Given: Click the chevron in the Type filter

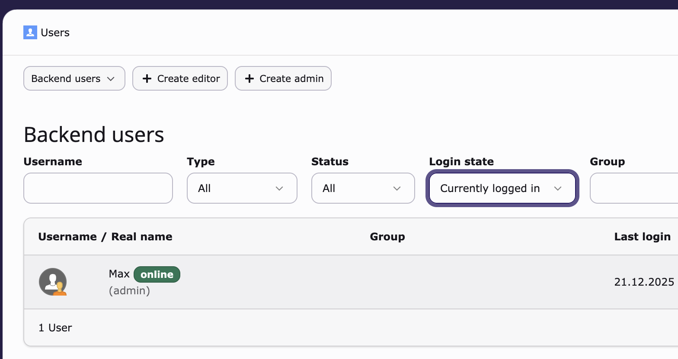Looking at the screenshot, I should 279,189.
